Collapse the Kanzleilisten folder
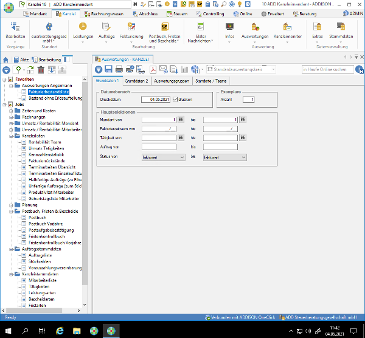Image resolution: width=365 pixels, height=338 pixels. pyautogui.click(x=11, y=136)
